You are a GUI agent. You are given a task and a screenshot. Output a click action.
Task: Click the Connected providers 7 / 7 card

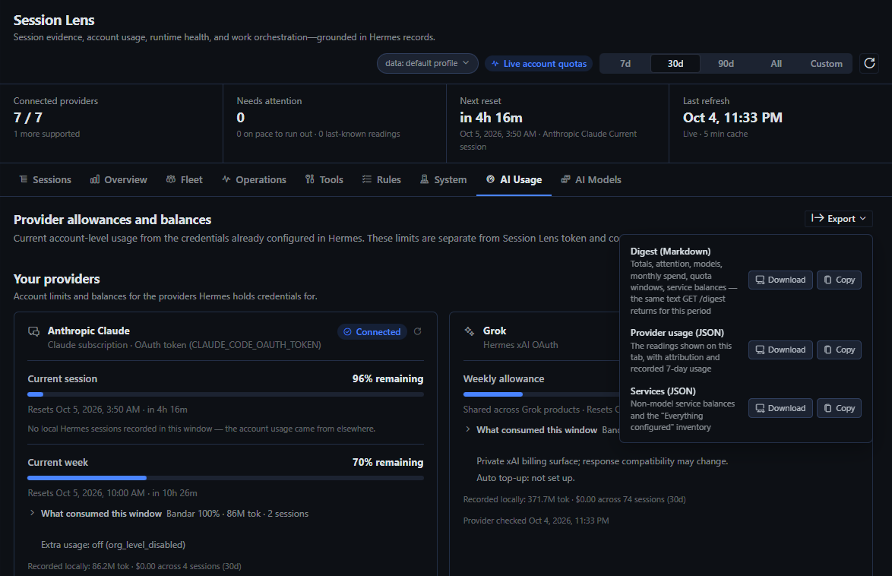112,124
